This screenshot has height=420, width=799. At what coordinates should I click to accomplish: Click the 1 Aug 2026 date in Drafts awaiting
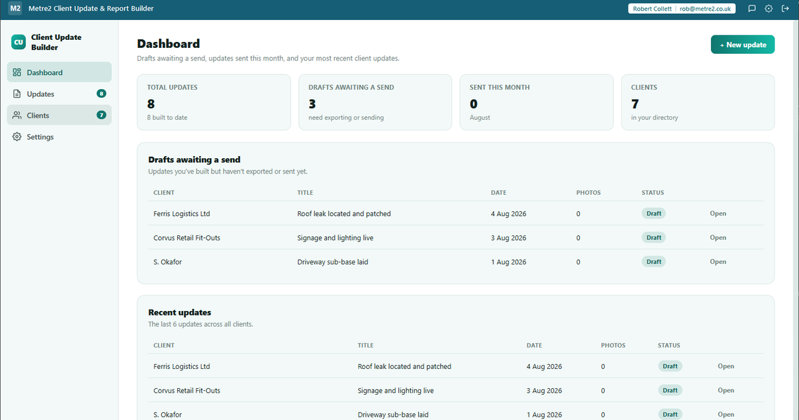coord(509,262)
